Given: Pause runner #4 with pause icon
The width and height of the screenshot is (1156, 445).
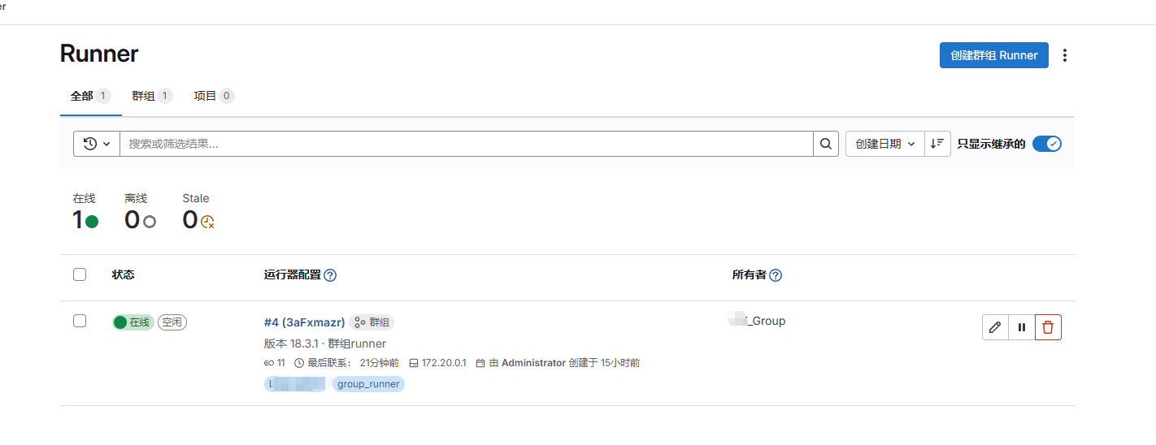Looking at the screenshot, I should coord(1022,327).
